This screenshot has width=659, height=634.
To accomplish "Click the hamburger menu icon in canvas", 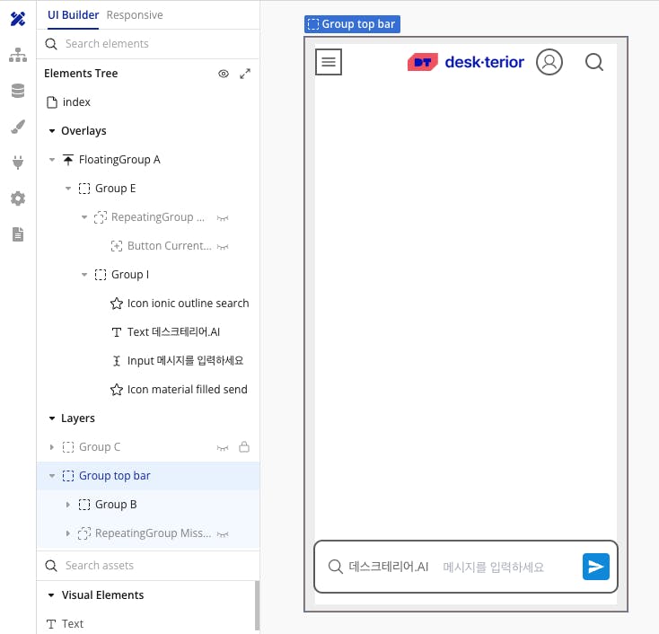I will [x=329, y=62].
